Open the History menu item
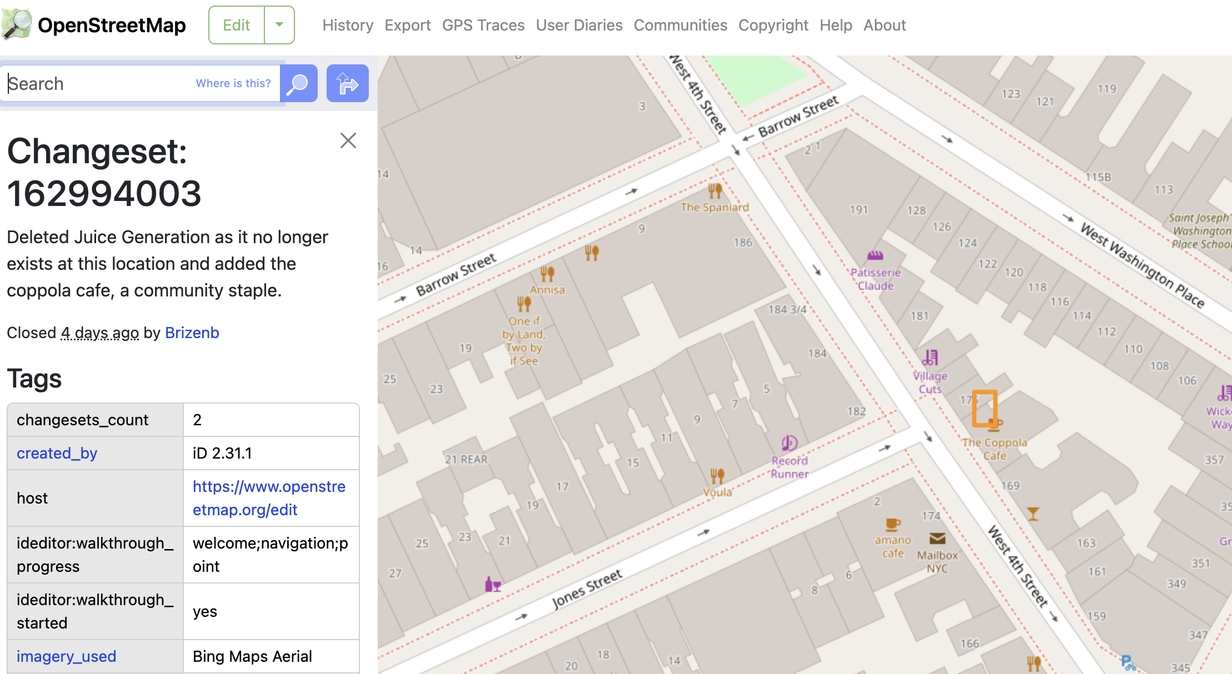 [x=348, y=25]
